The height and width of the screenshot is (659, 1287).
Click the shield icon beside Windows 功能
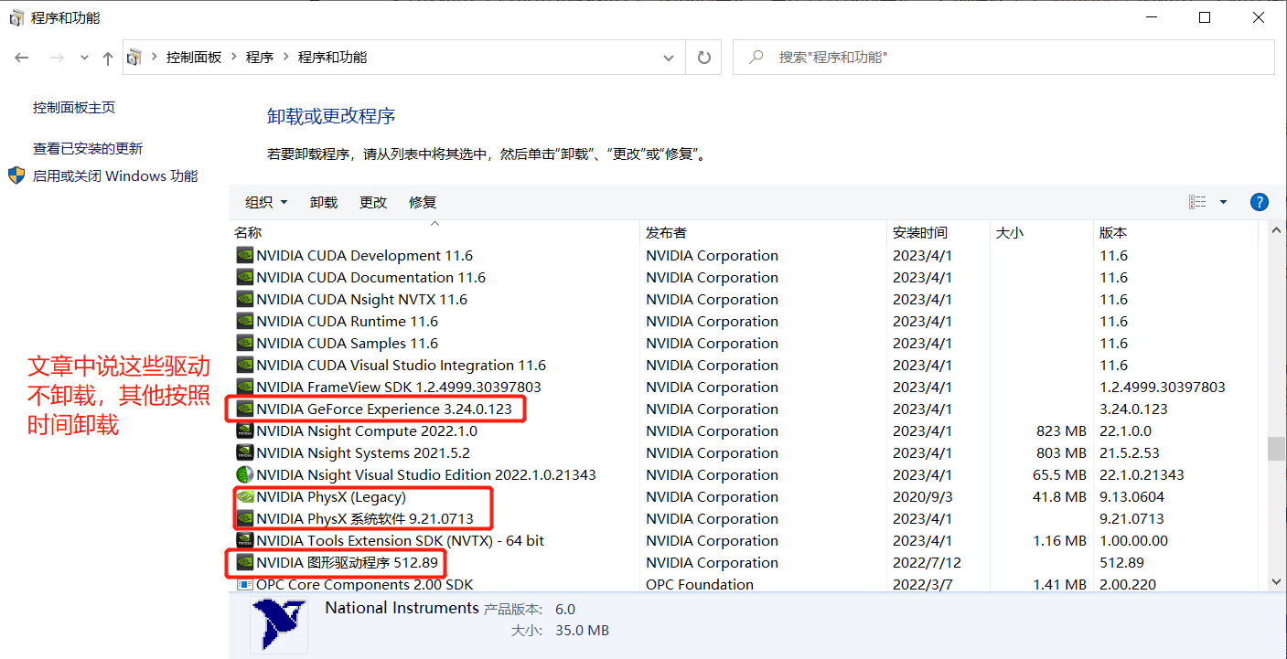(x=16, y=175)
